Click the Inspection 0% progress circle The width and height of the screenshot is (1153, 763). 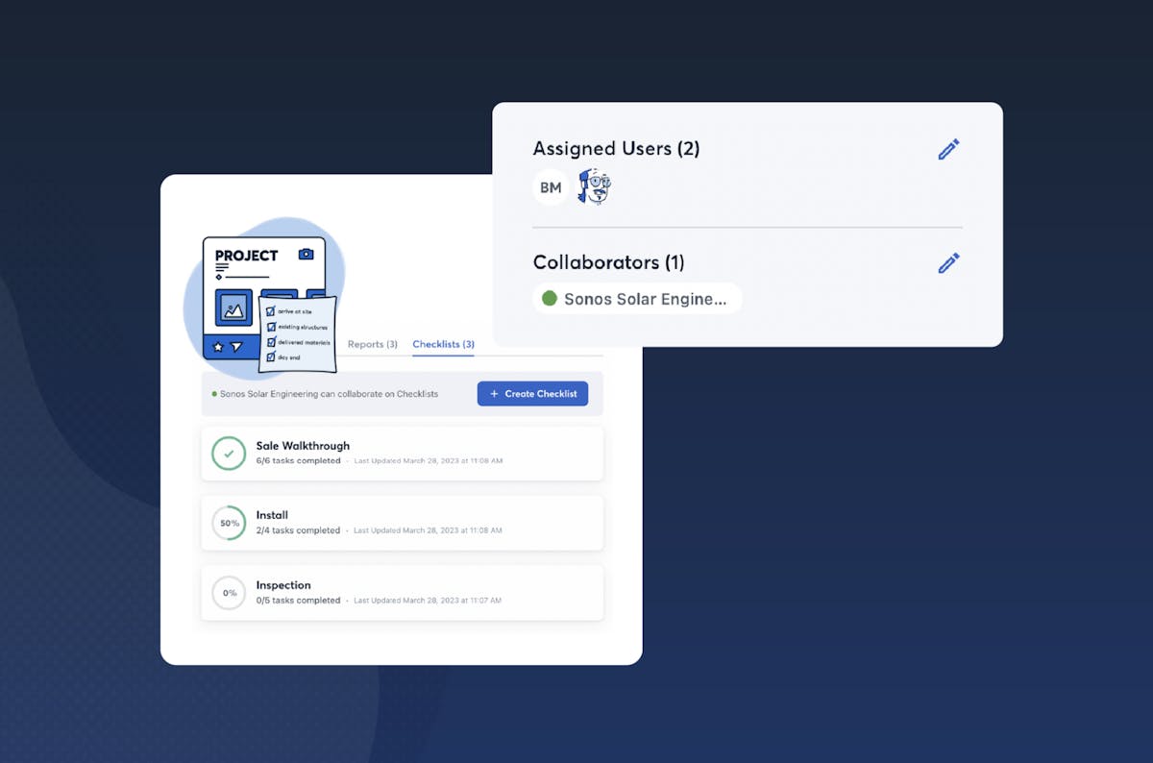click(x=229, y=593)
